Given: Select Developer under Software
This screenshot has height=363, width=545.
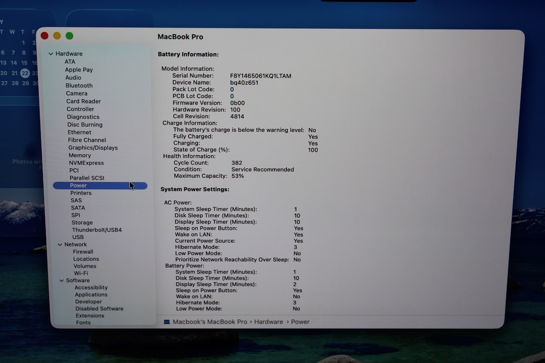Looking at the screenshot, I should 88,302.
